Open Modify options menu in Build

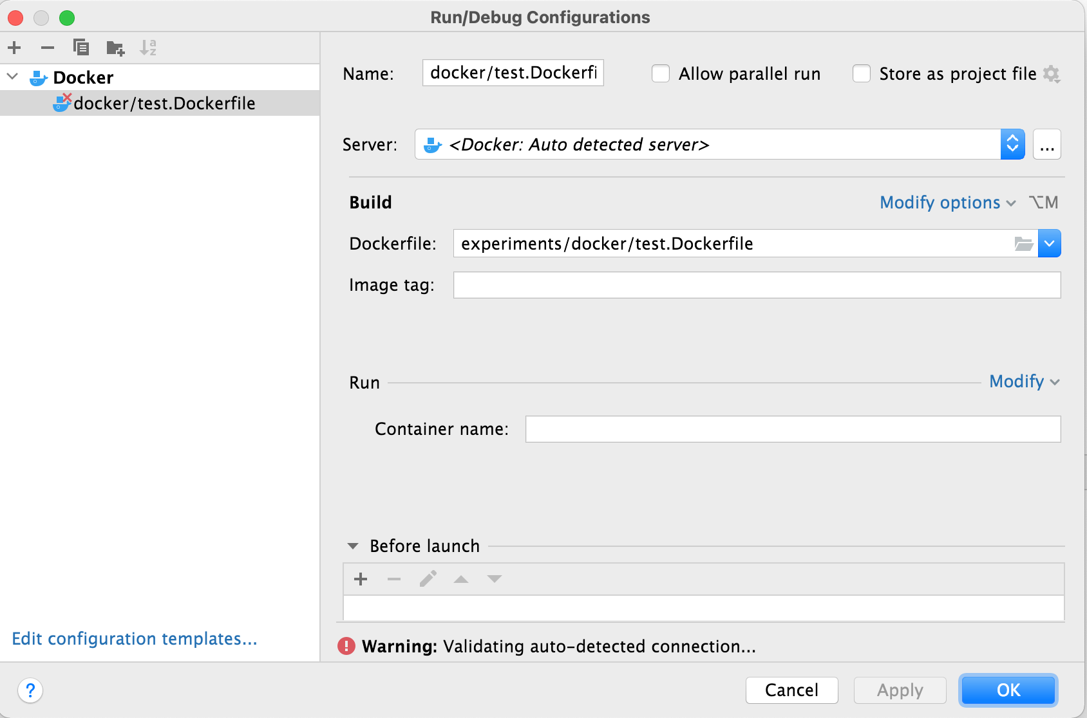click(947, 203)
